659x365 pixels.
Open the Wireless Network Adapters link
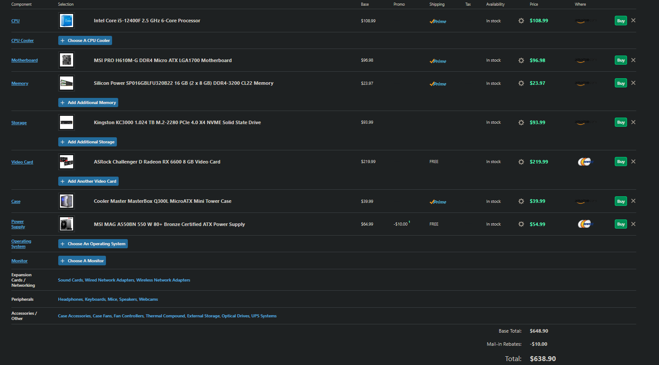point(163,280)
